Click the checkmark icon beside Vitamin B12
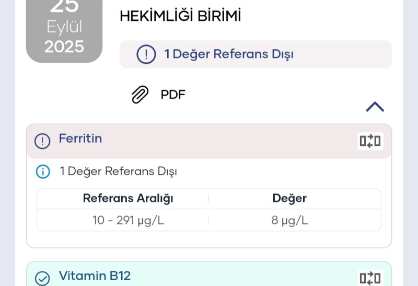Viewport: 418px width, 286px height. click(42, 278)
